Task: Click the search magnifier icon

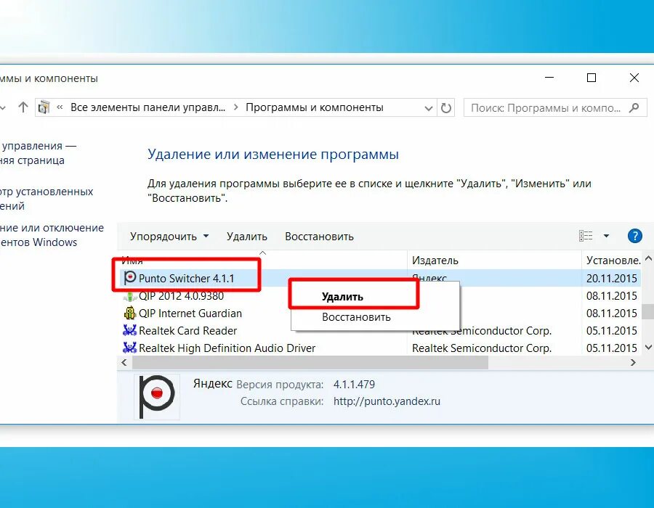Action: pyautogui.click(x=634, y=108)
